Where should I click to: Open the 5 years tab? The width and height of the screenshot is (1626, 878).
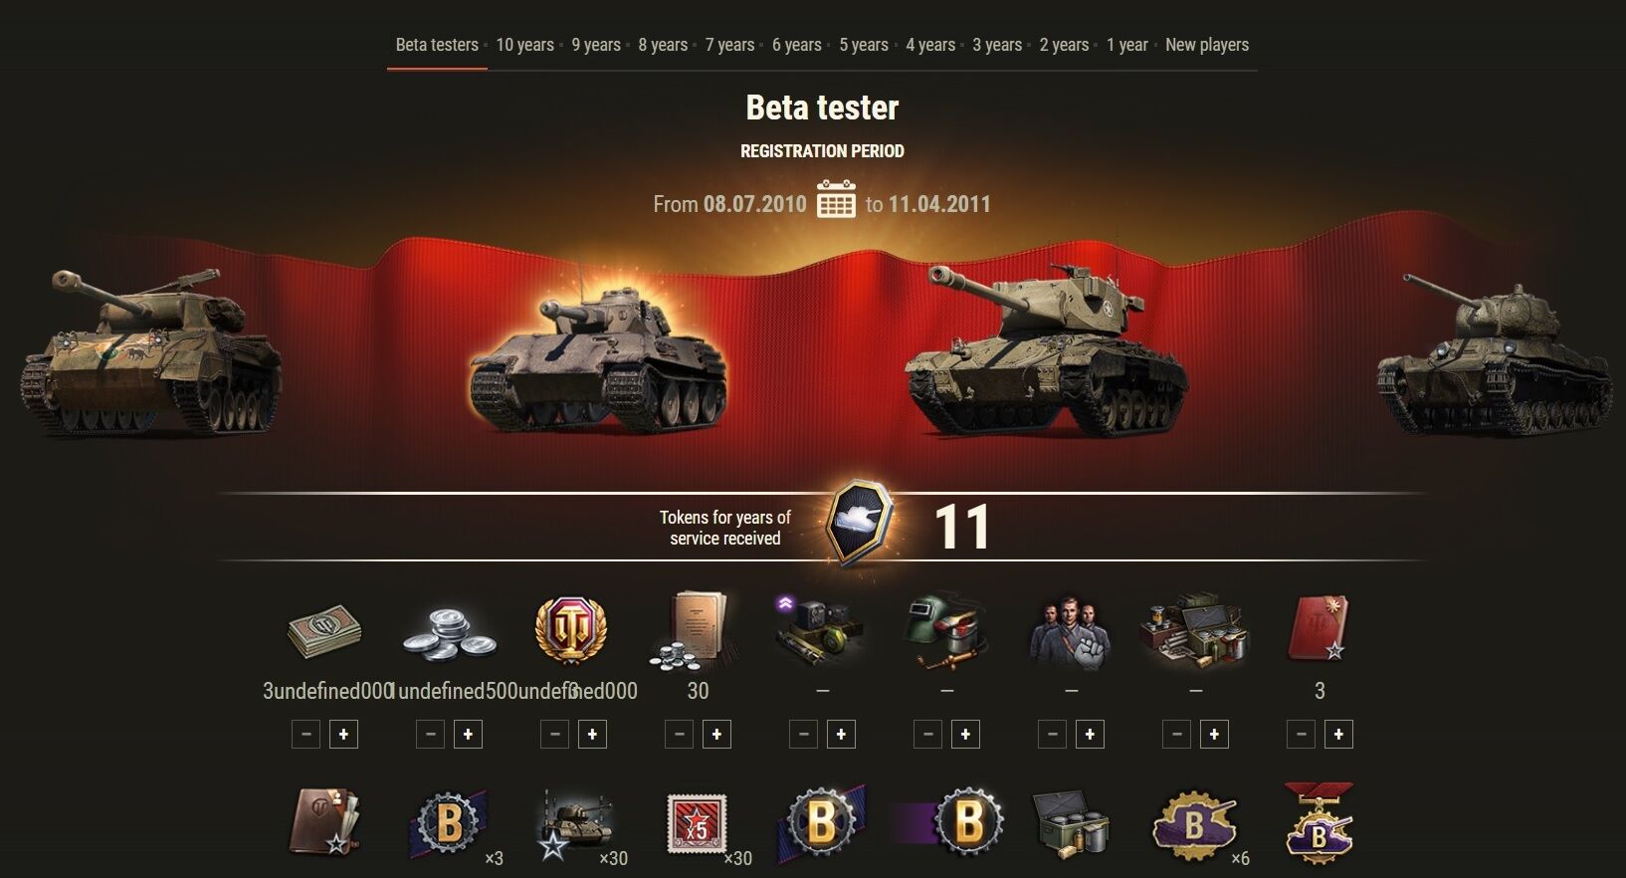tap(864, 45)
